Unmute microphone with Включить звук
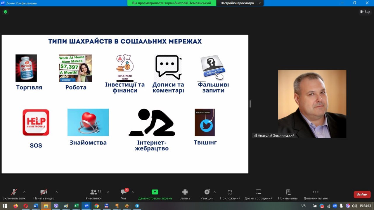The image size is (374, 210). (14, 194)
